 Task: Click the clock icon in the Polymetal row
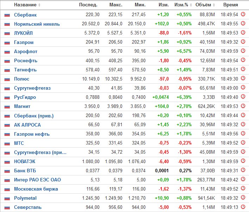243,197
